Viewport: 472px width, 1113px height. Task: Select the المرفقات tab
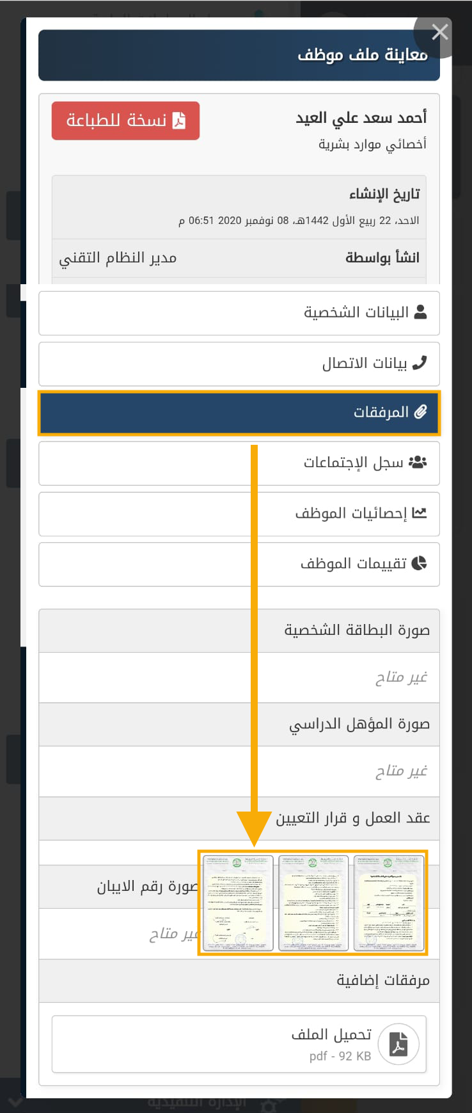(x=239, y=413)
